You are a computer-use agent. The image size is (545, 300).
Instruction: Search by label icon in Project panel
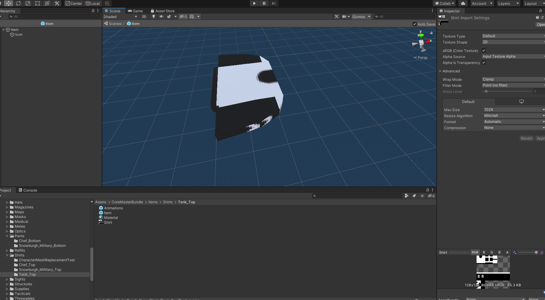[414, 196]
